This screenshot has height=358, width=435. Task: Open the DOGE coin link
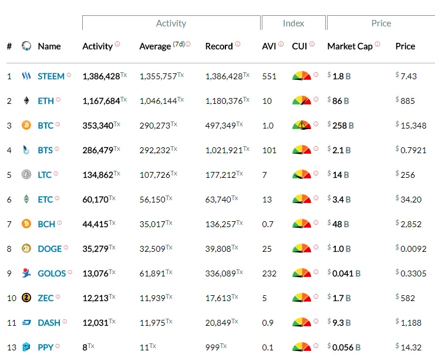[x=50, y=249]
